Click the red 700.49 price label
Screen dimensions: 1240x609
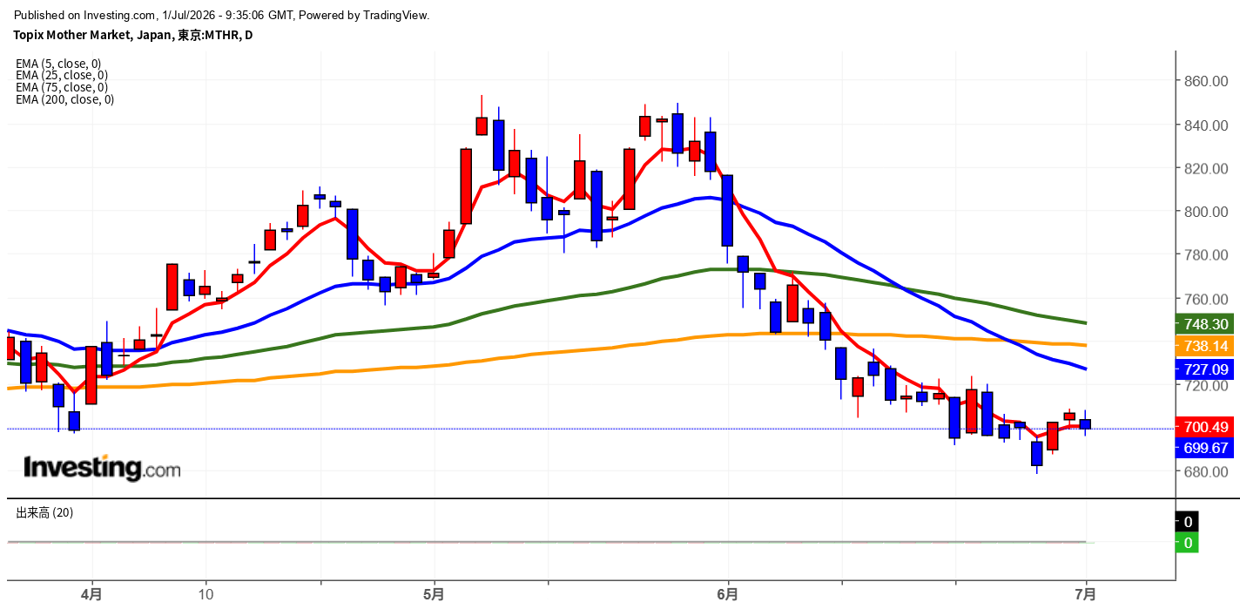click(1205, 427)
